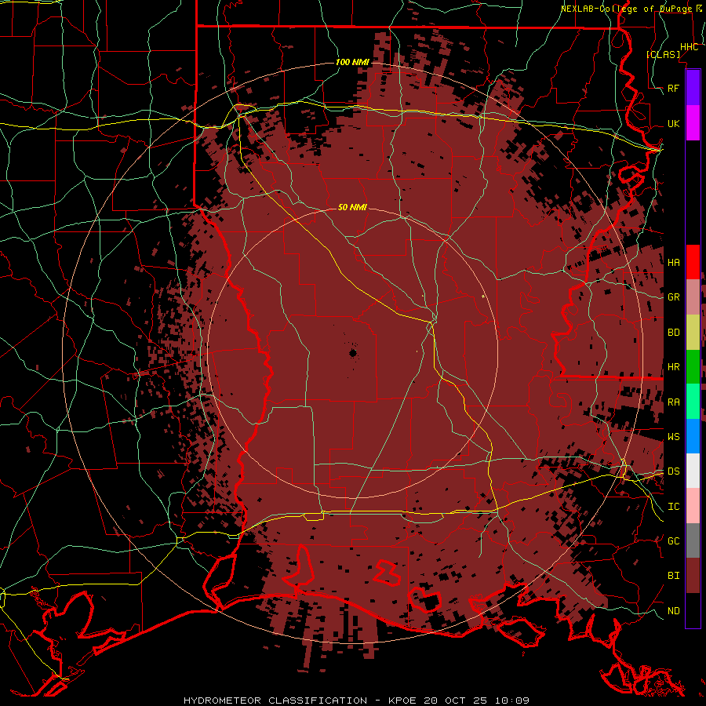Select the GC gray legend swatch
The height and width of the screenshot is (706, 706).
coord(693,540)
